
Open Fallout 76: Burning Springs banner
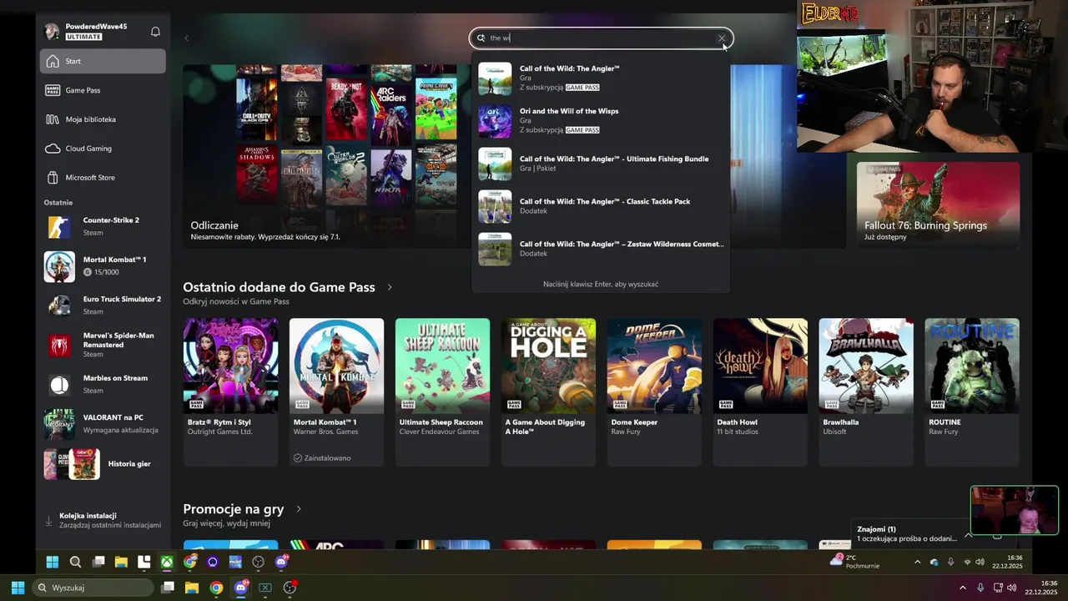(938, 205)
